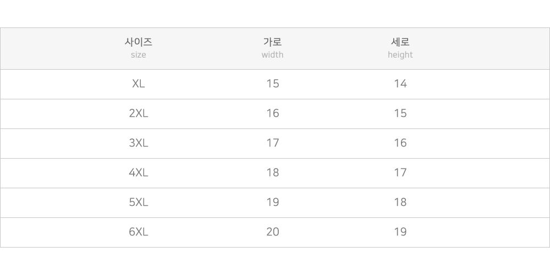Click width value 18 in 4XL row
550x275 pixels.
[272, 173]
